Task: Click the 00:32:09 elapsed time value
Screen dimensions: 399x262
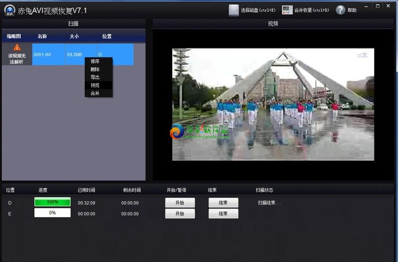Action: click(87, 203)
